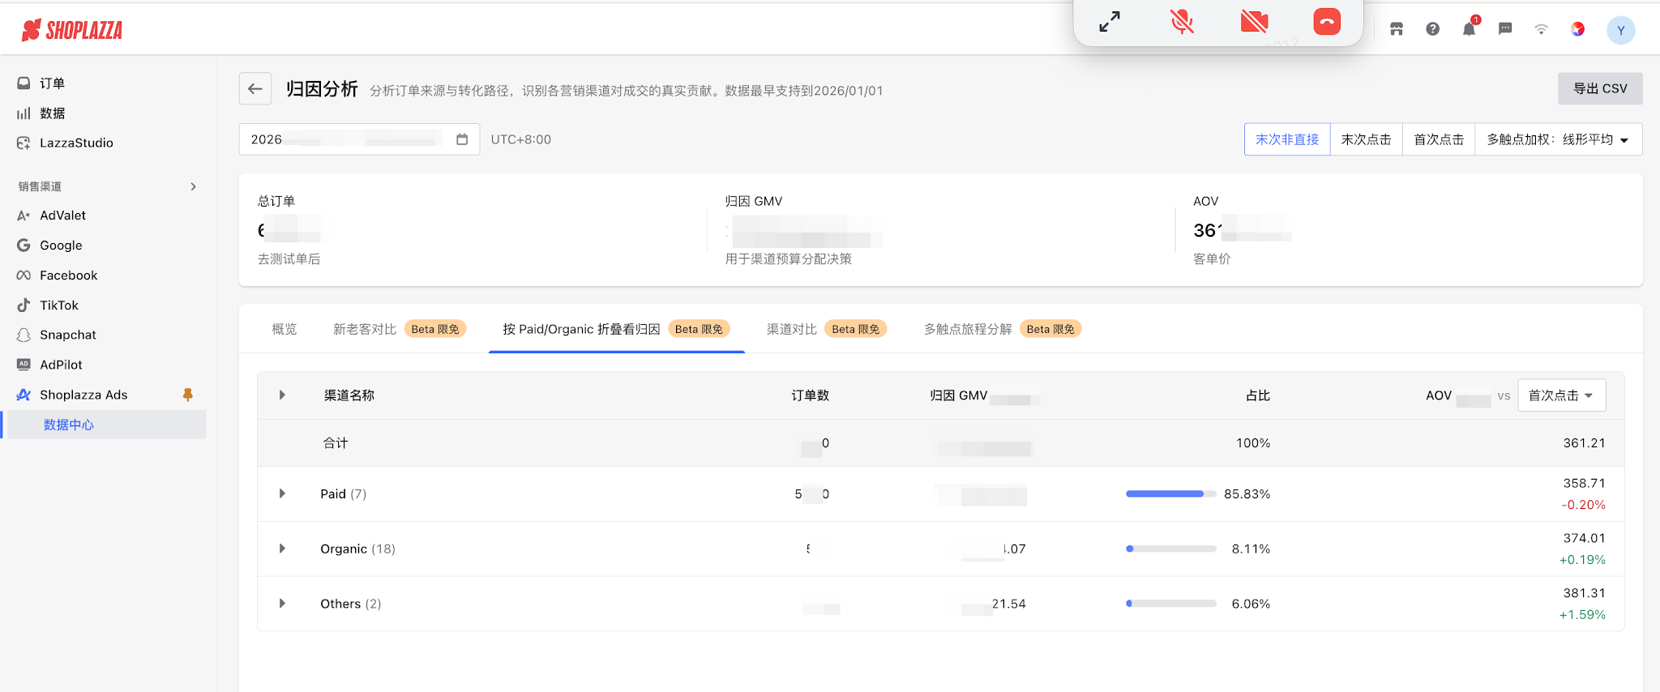Open the chat message icon

pos(1505,29)
